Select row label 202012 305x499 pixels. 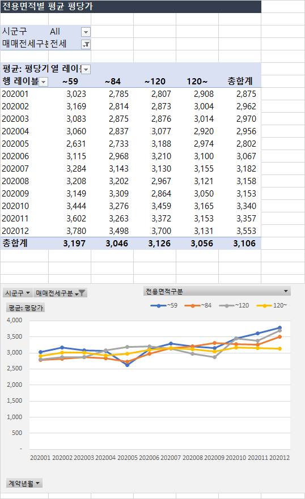coord(24,231)
